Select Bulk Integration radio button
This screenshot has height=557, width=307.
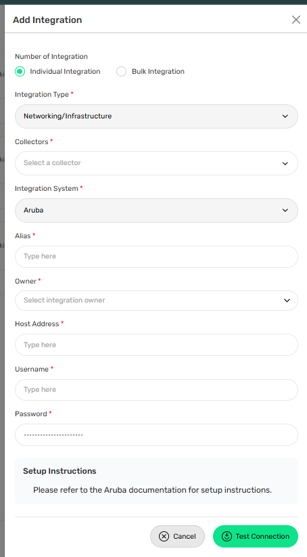click(122, 71)
